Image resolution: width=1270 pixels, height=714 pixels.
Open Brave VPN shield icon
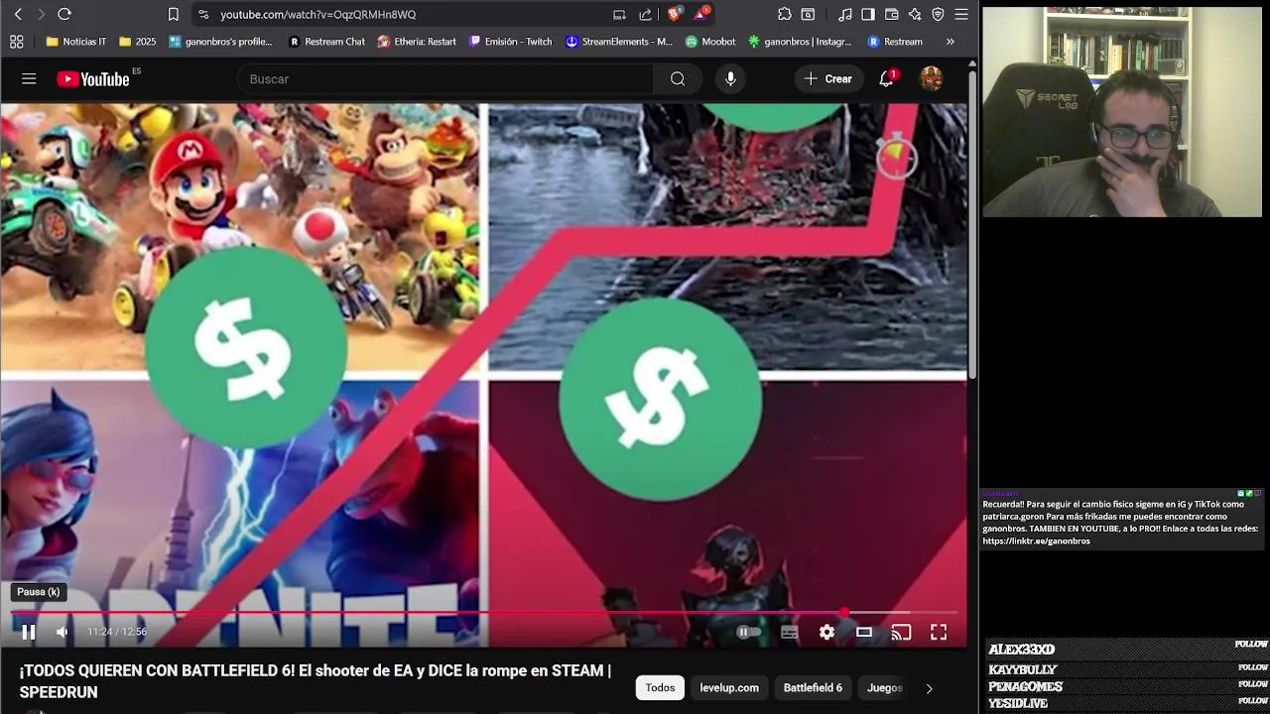click(x=938, y=14)
